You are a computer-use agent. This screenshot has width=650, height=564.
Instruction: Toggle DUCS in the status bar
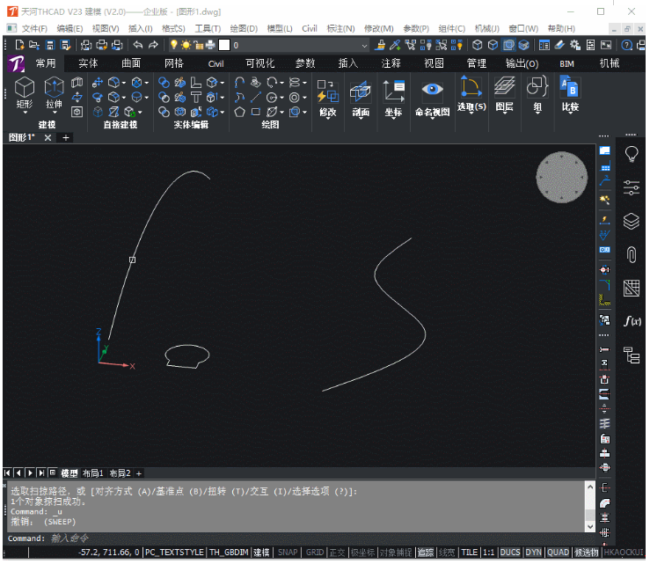coord(510,553)
